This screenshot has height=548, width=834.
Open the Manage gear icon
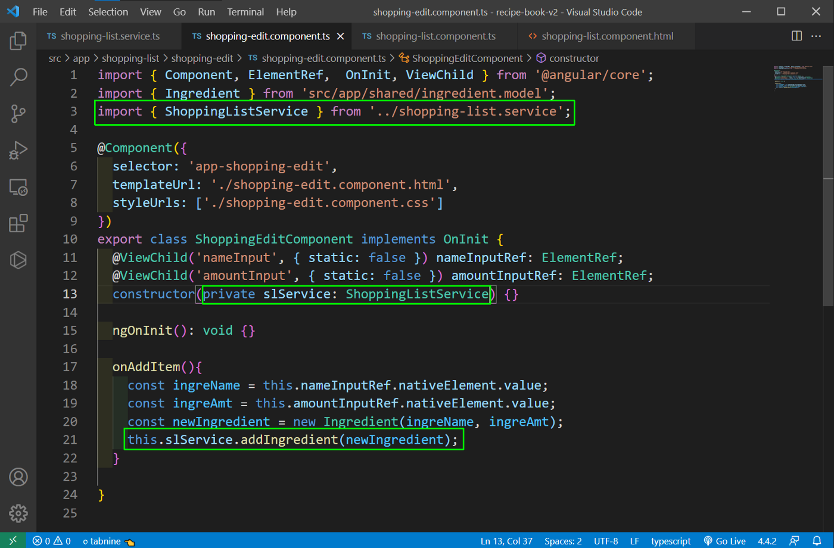[18, 513]
